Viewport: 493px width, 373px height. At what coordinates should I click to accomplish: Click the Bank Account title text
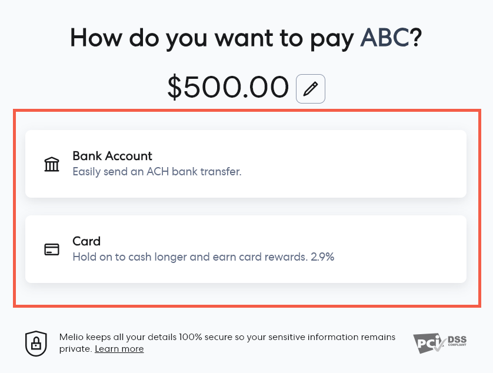pyautogui.click(x=112, y=156)
